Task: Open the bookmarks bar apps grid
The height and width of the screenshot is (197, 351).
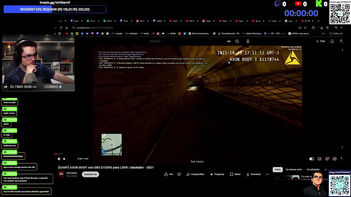Action: tap(60, 34)
